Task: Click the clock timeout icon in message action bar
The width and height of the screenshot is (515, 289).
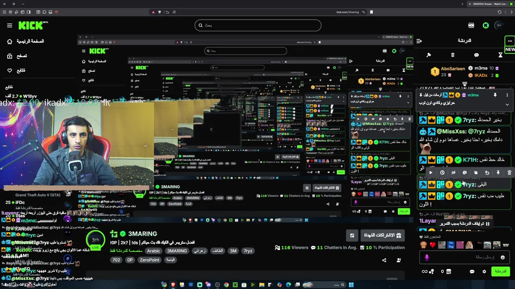Action: pos(442,173)
